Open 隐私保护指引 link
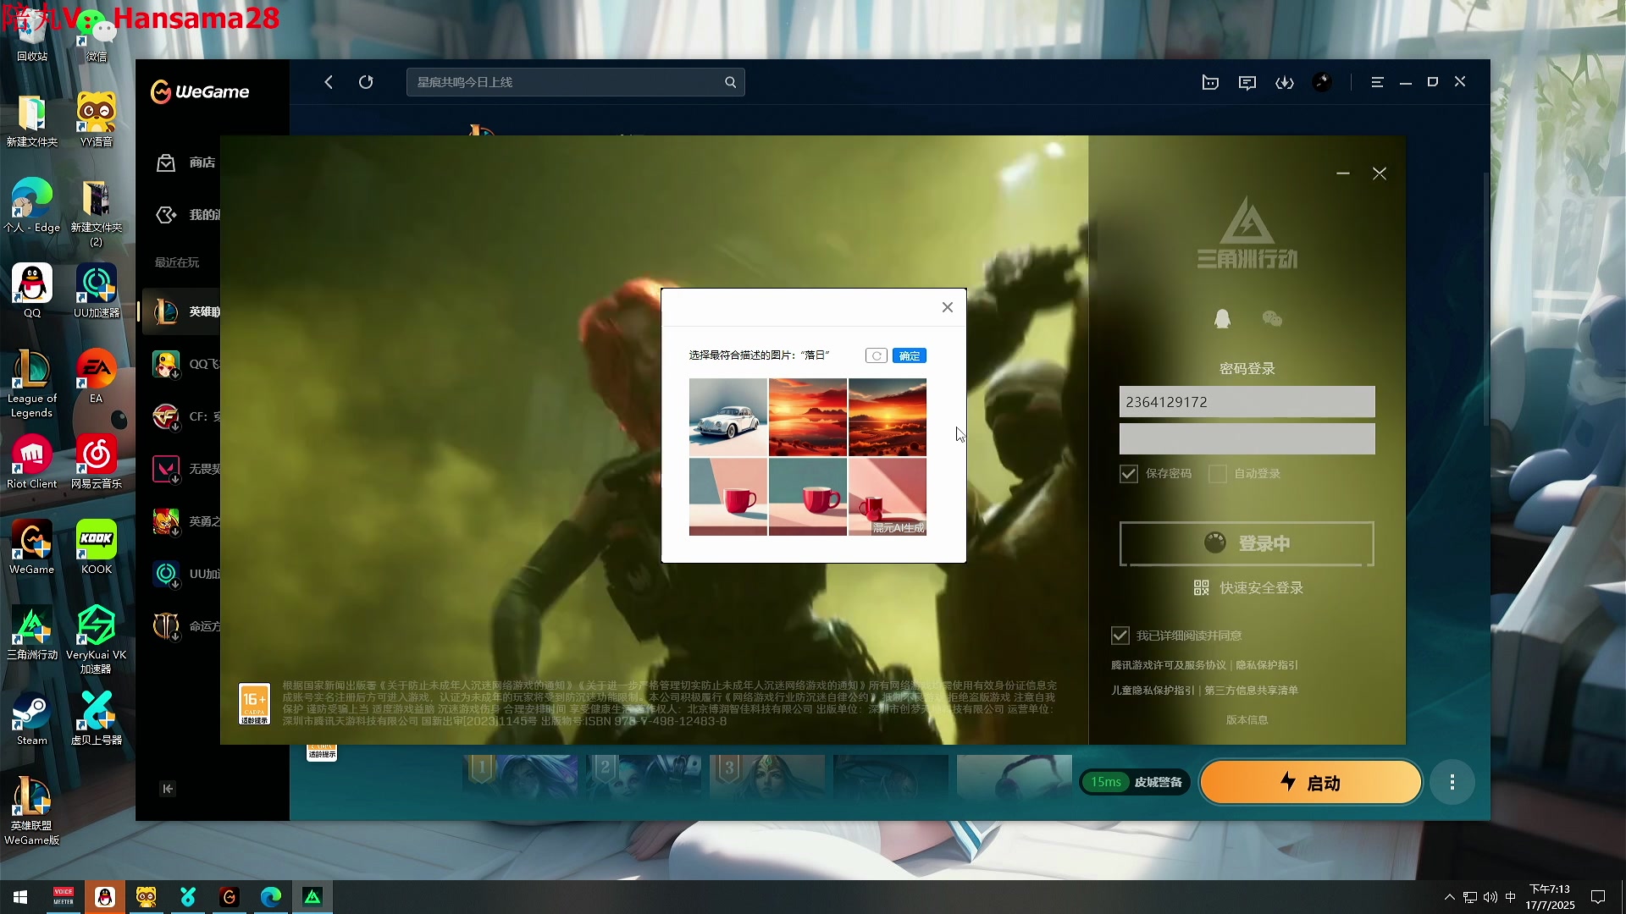 tap(1267, 665)
